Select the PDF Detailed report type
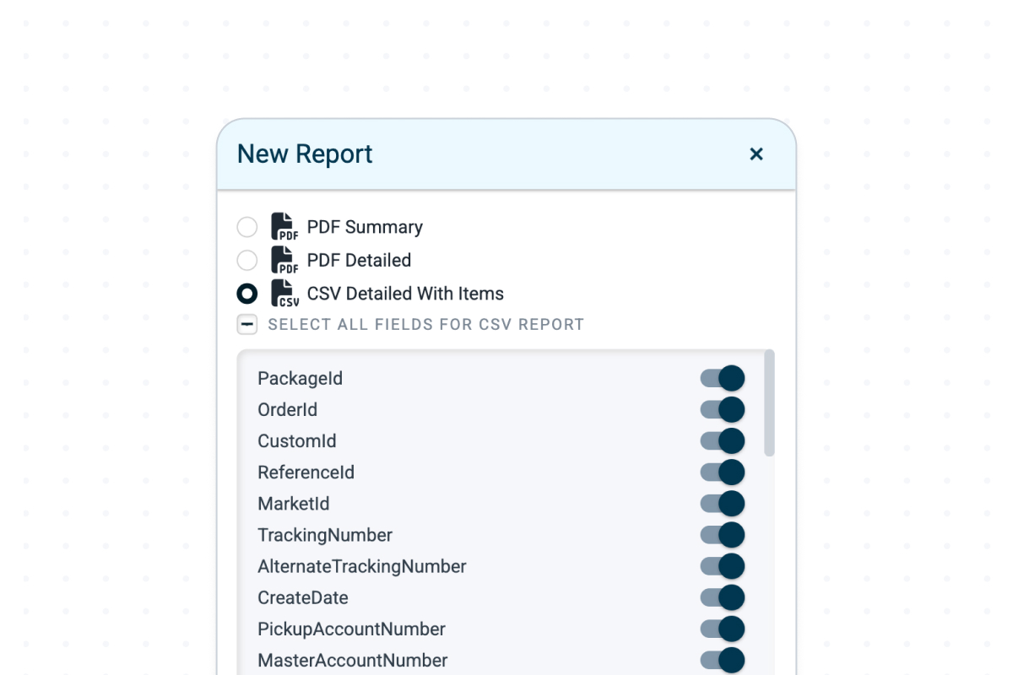The image size is (1013, 675). [246, 260]
